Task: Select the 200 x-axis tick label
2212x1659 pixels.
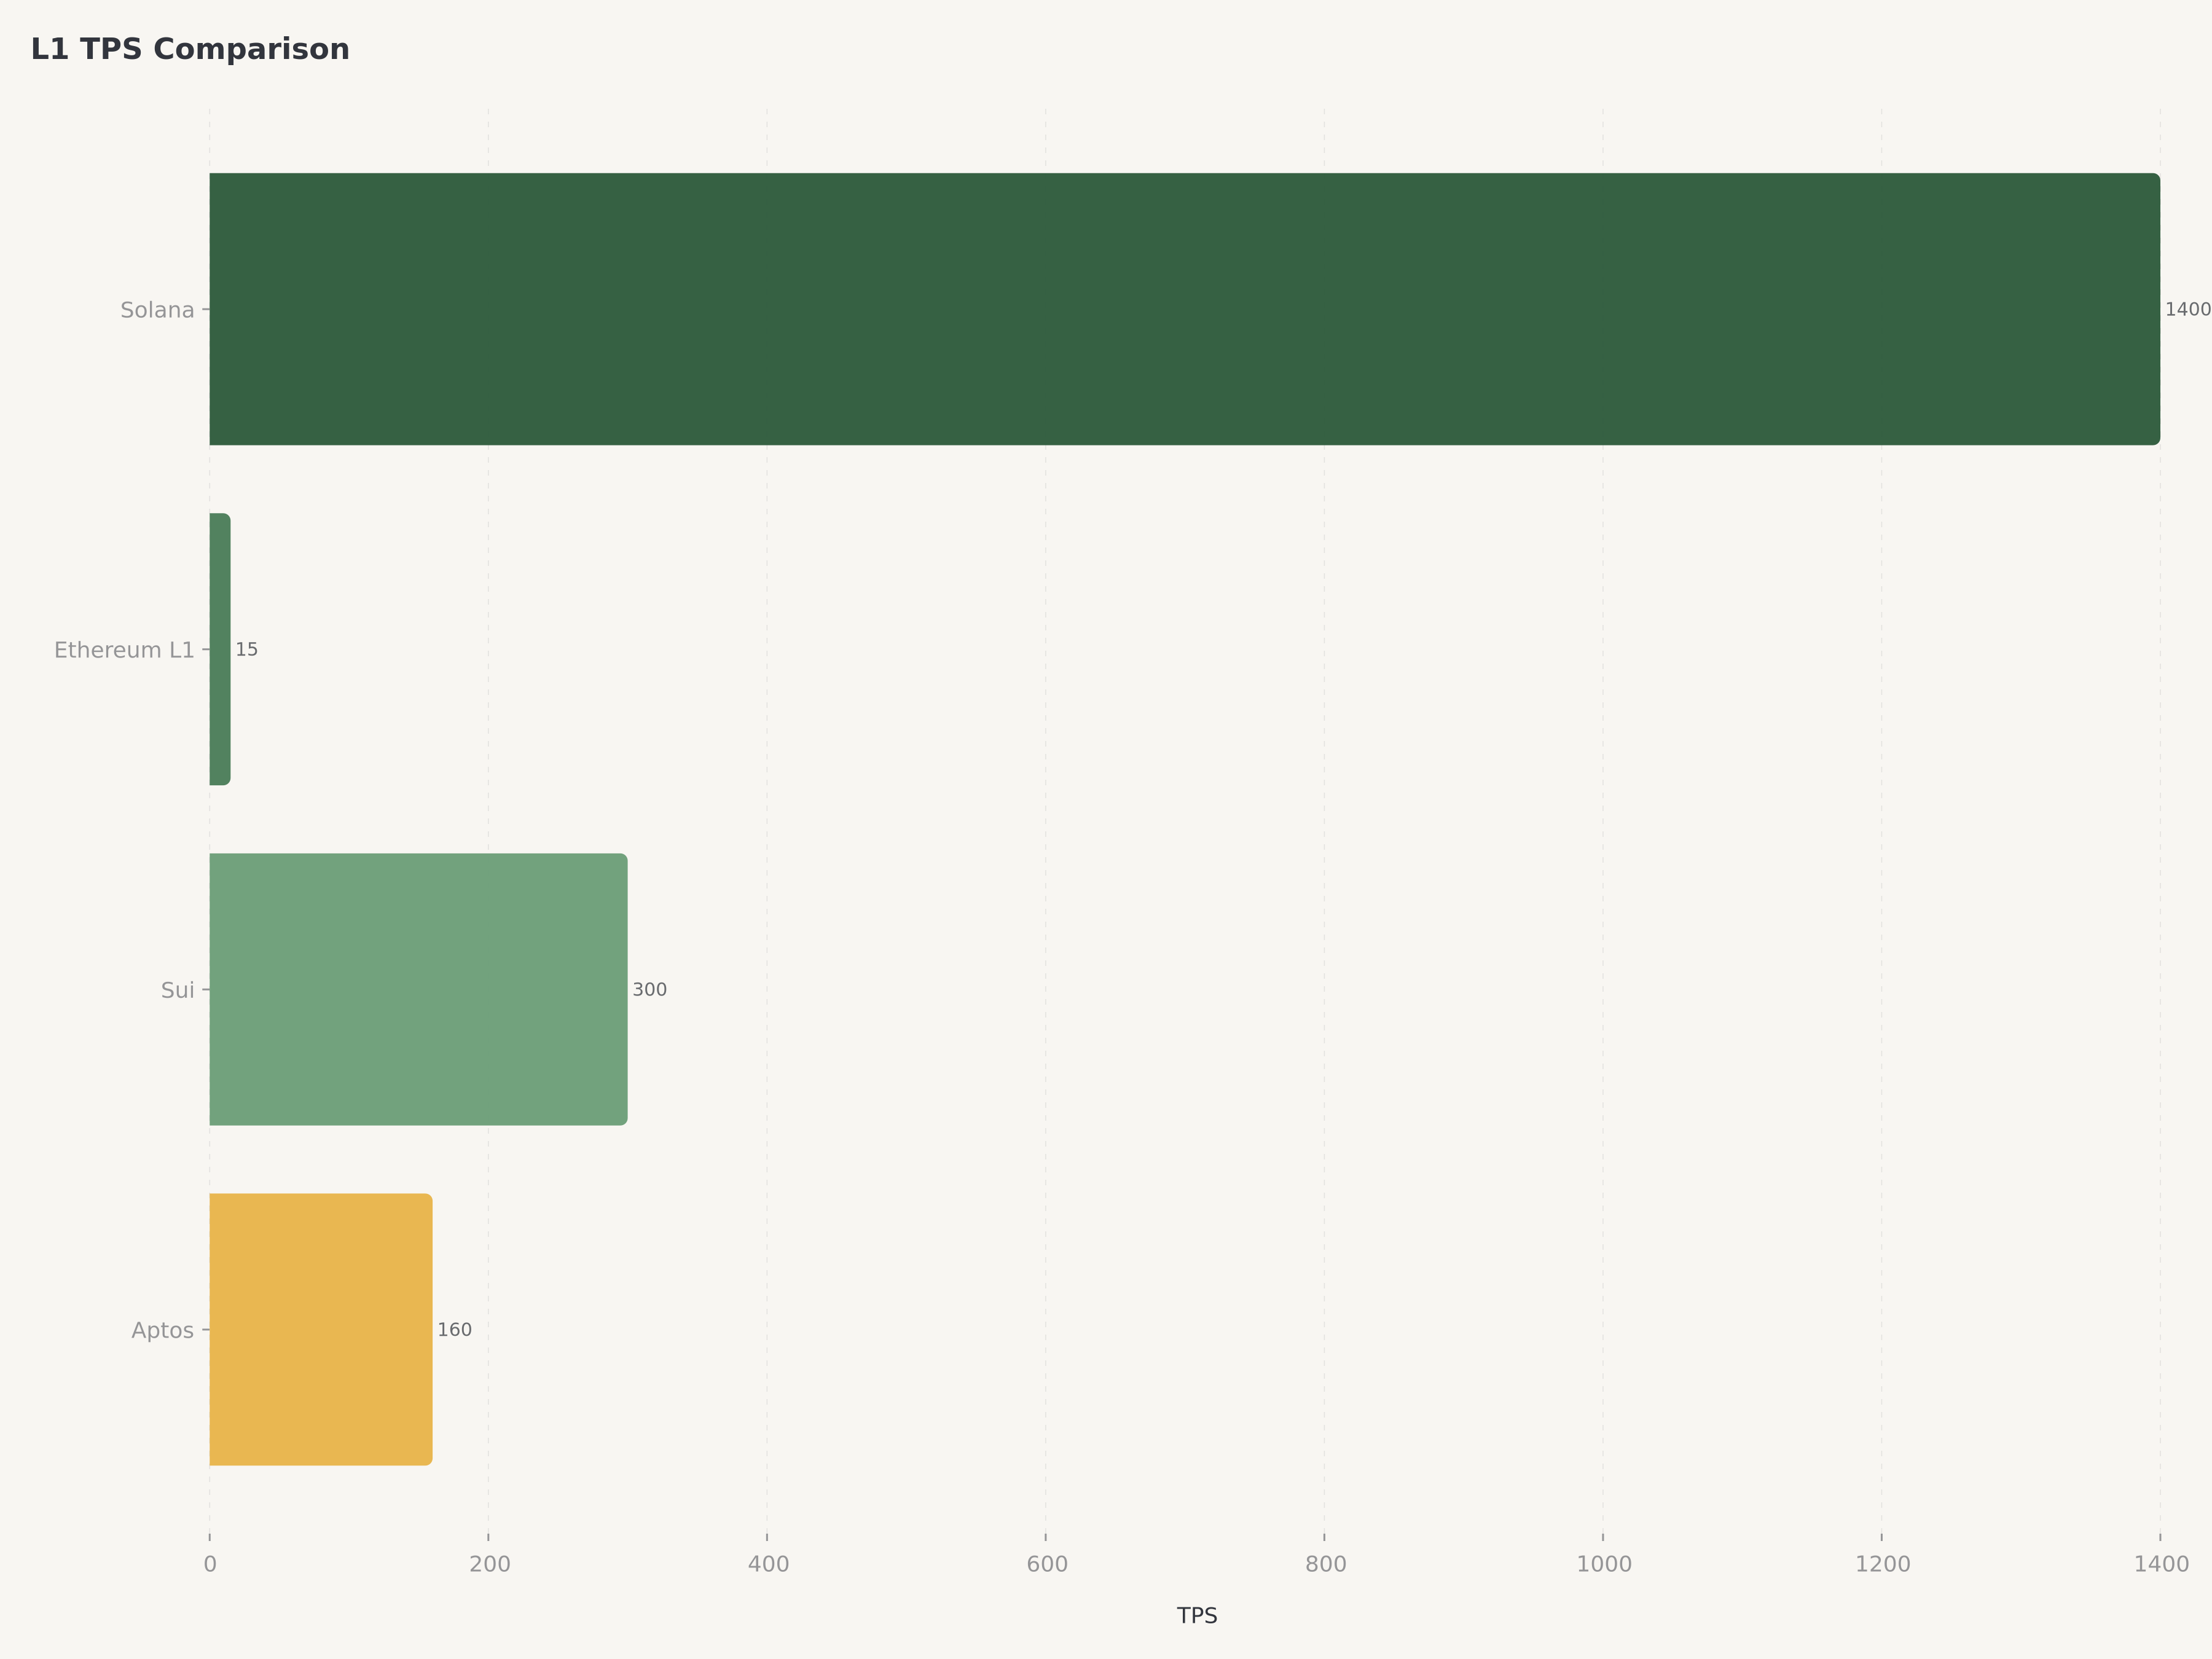Action: coord(490,1564)
